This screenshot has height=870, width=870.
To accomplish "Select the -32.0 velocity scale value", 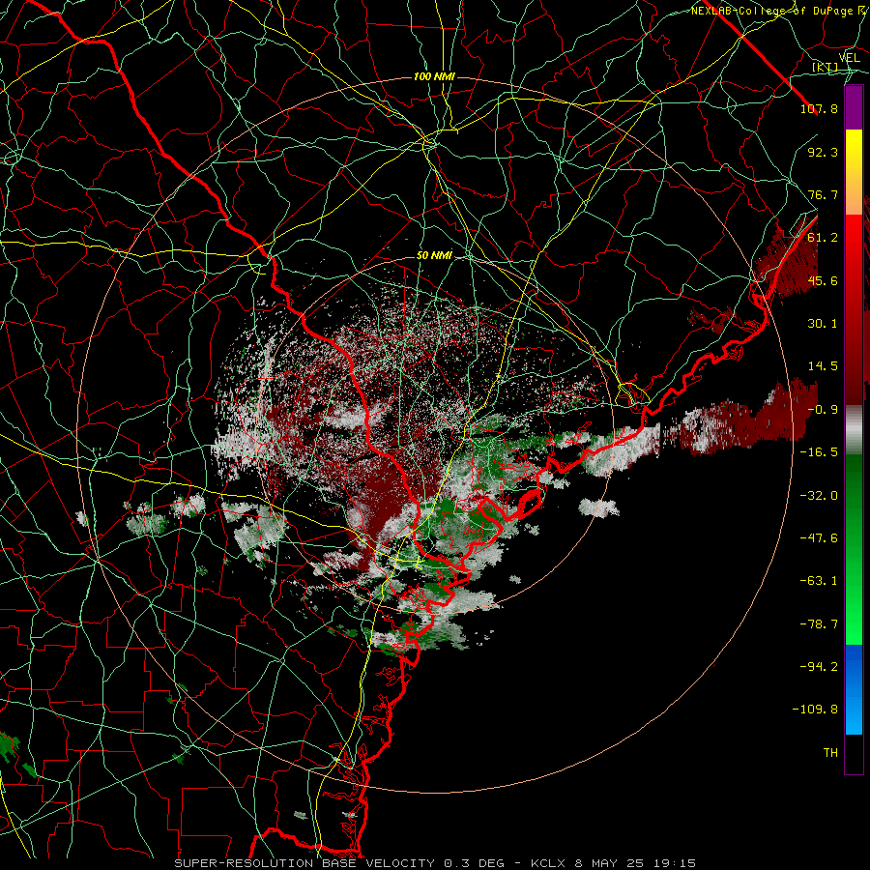I will pyautogui.click(x=819, y=496).
